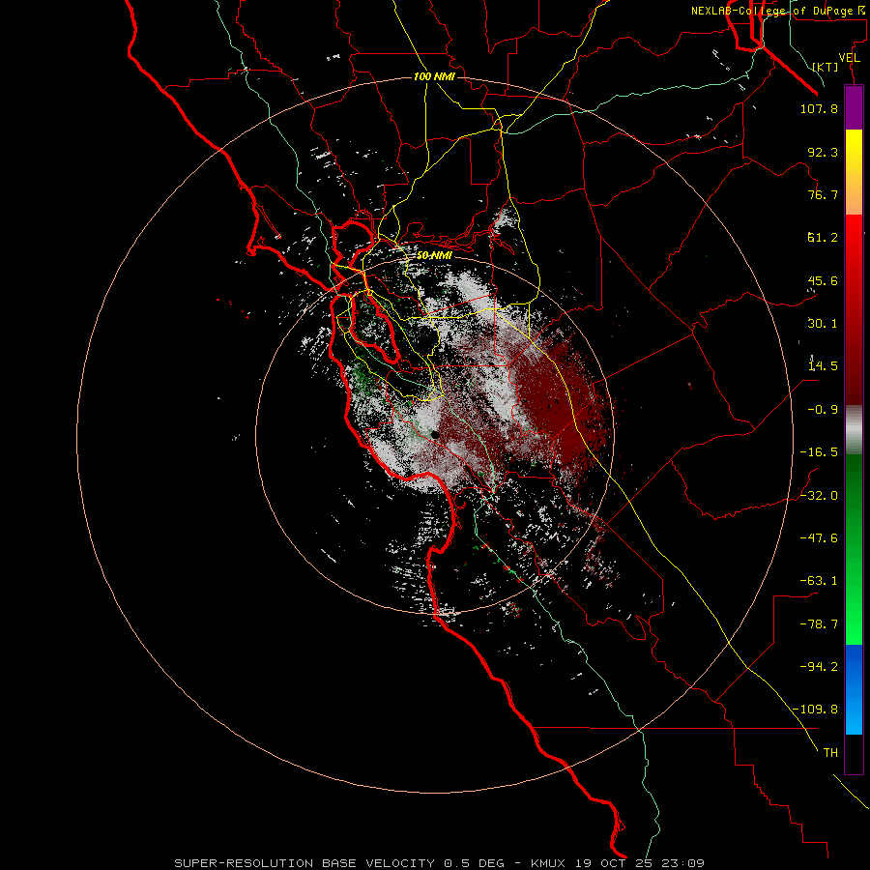Click the -47.6 velocity scale label
Image resolution: width=870 pixels, height=870 pixels.
click(819, 537)
